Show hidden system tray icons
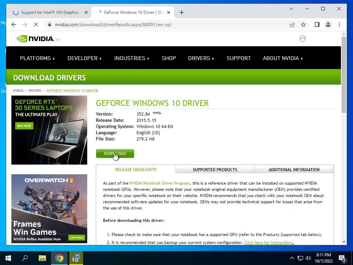The image size is (353, 265). tap(292, 258)
